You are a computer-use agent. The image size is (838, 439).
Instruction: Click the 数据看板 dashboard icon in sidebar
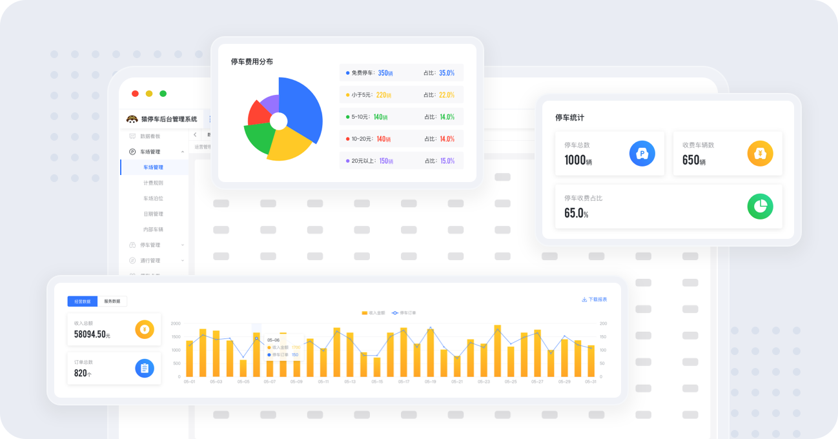click(x=132, y=136)
